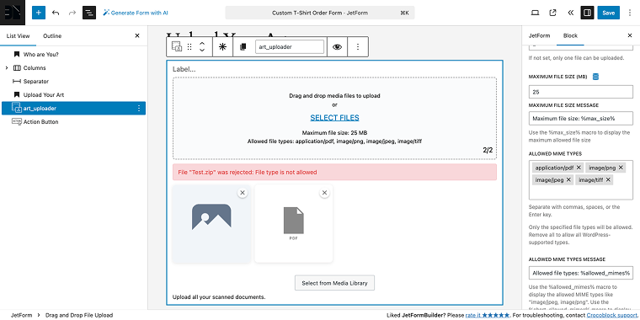The height and width of the screenshot is (320, 640).
Task: Edit 'Upload all your scanned documents' description
Action: pos(219,296)
